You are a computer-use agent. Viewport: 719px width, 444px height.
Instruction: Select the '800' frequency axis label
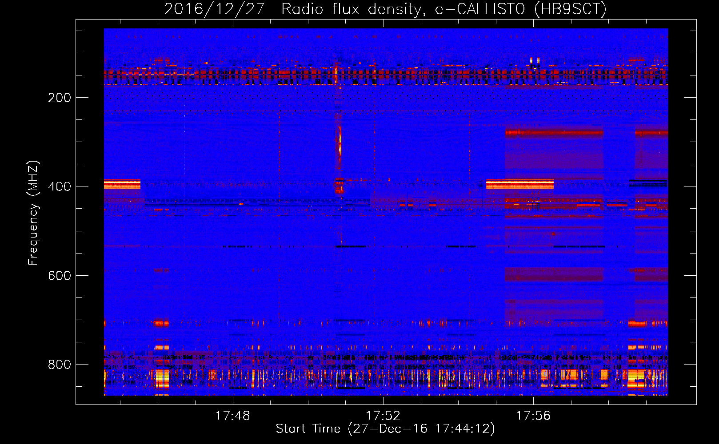pyautogui.click(x=60, y=365)
